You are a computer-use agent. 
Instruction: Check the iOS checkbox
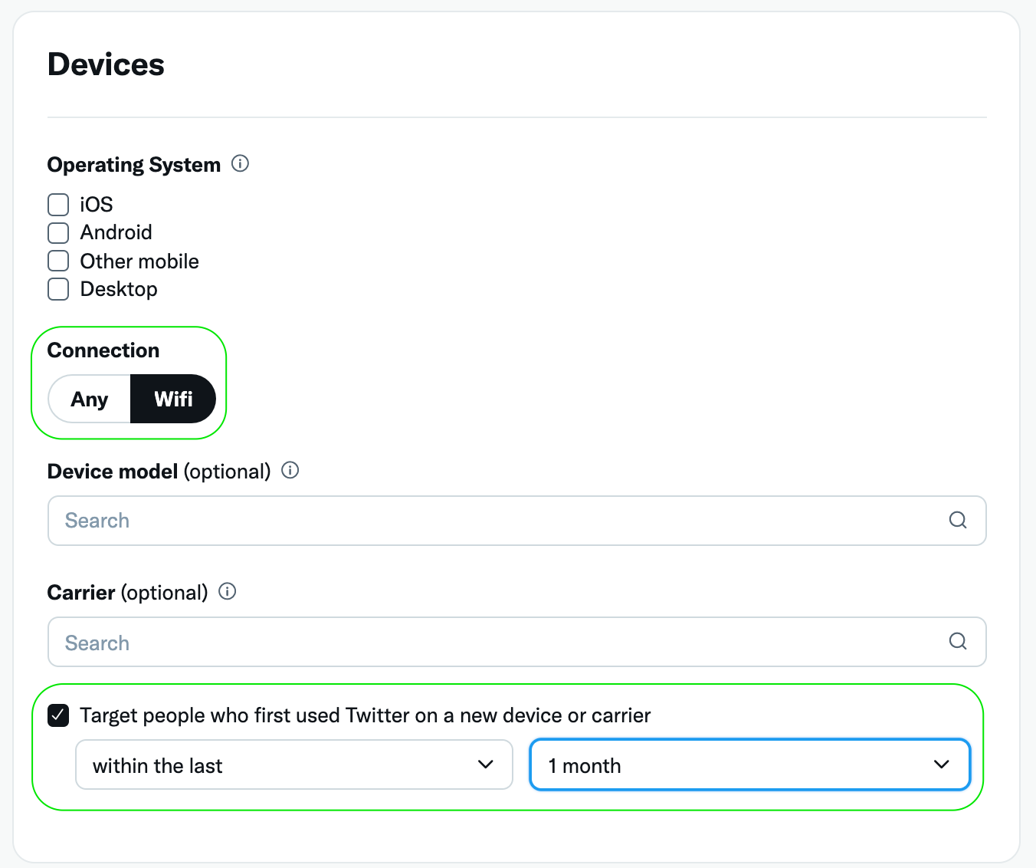point(58,204)
